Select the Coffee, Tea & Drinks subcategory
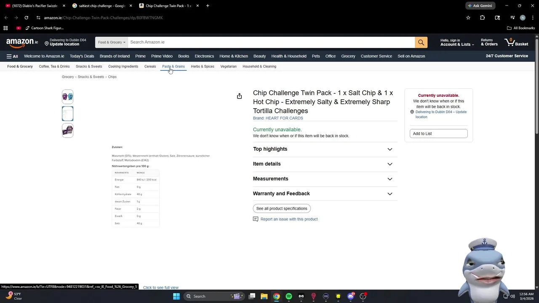The width and height of the screenshot is (539, 303). pos(54,66)
